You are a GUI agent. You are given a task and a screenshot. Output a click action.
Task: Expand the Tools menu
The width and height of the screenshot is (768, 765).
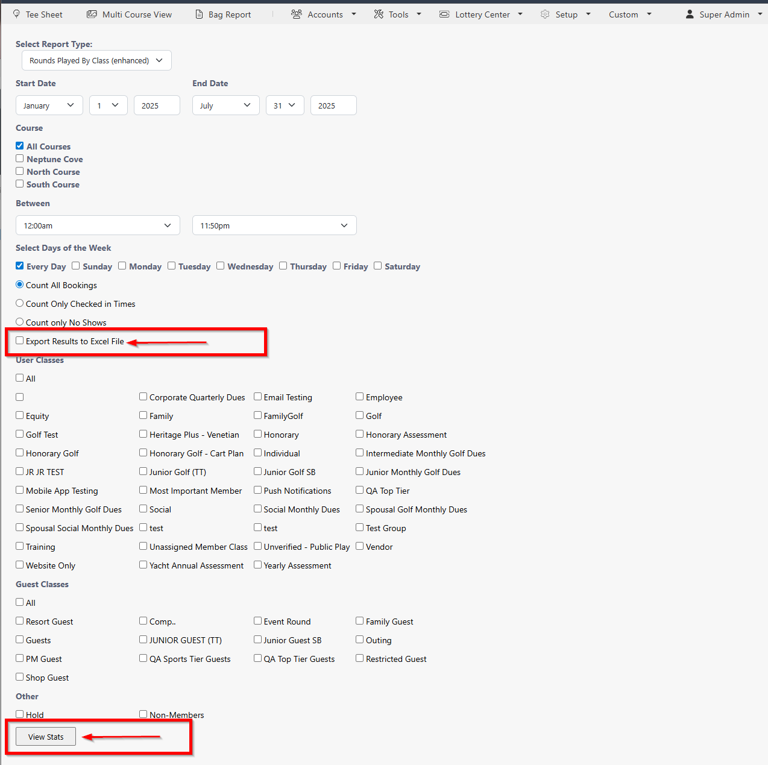click(x=398, y=14)
